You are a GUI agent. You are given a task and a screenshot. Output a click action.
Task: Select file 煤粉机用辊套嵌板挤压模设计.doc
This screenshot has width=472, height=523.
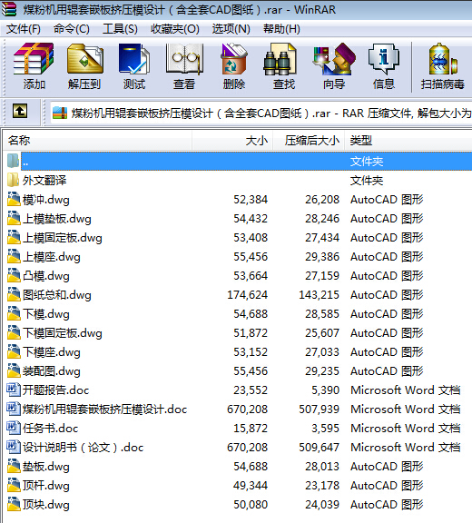point(104,410)
